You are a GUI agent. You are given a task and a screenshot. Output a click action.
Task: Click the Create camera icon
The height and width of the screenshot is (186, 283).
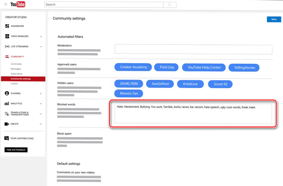click(x=7, y=124)
